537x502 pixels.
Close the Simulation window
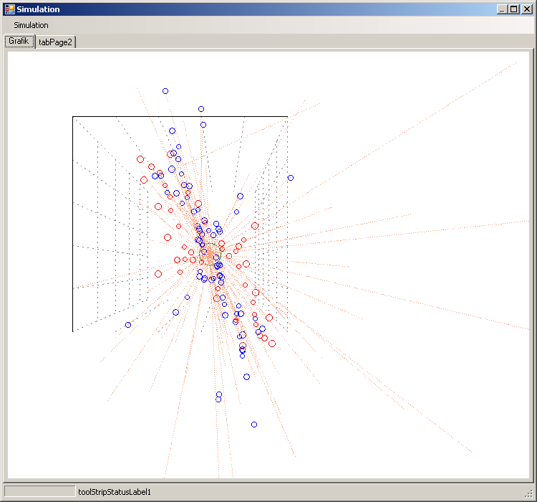click(526, 9)
